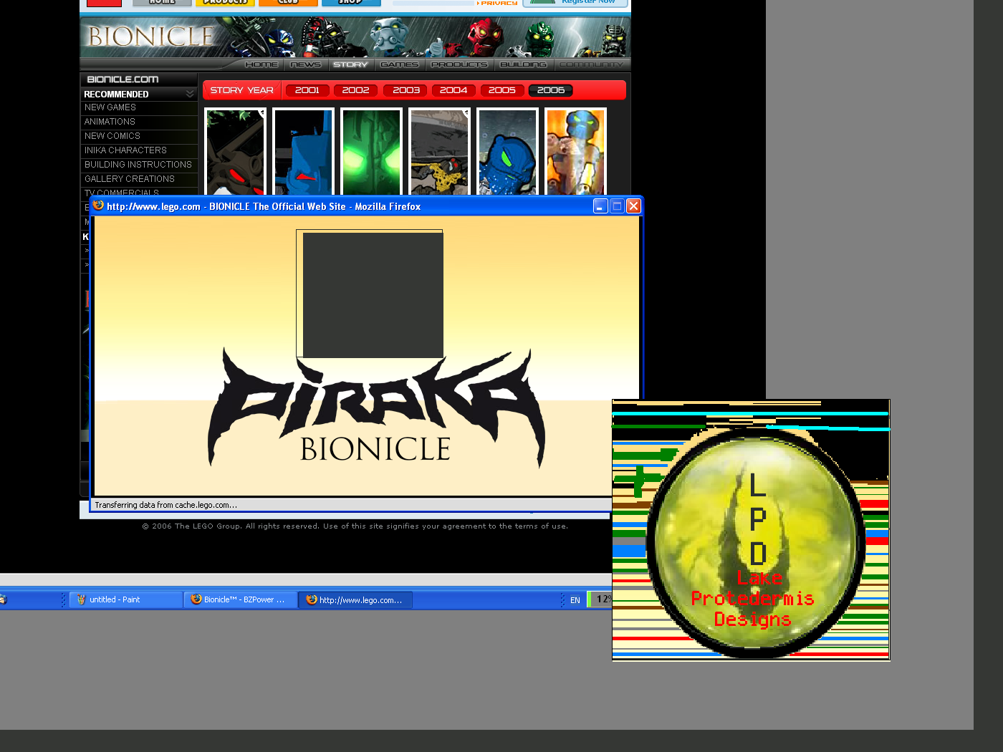Image resolution: width=1003 pixels, height=752 pixels.
Task: Select story year 2003
Action: pyautogui.click(x=406, y=90)
